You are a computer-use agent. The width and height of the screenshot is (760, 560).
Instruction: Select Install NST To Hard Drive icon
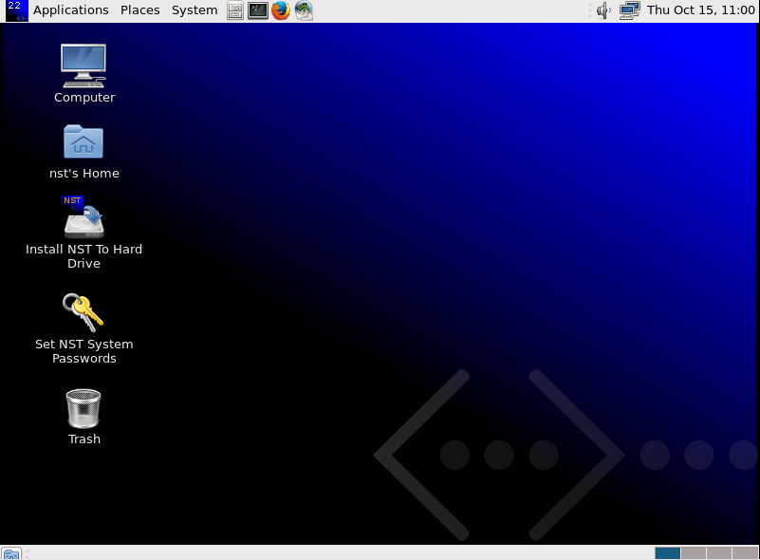coord(83,216)
